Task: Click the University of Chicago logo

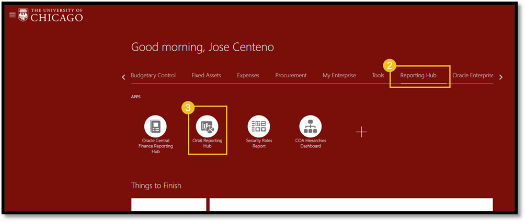Action: 51,15
